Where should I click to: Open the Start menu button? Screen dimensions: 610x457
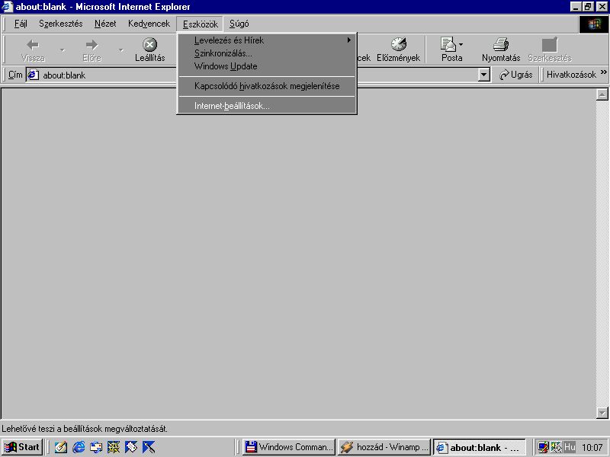click(x=22, y=447)
